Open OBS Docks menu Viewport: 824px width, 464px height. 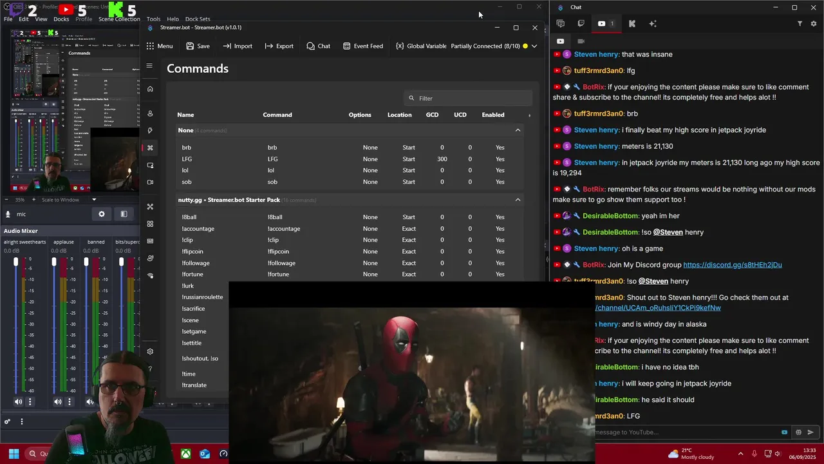pyautogui.click(x=61, y=19)
